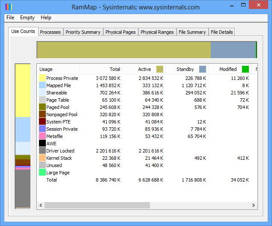This screenshot has height=226, width=272.
Task: Click the pale Shareable color swatch
Action: click(42, 93)
